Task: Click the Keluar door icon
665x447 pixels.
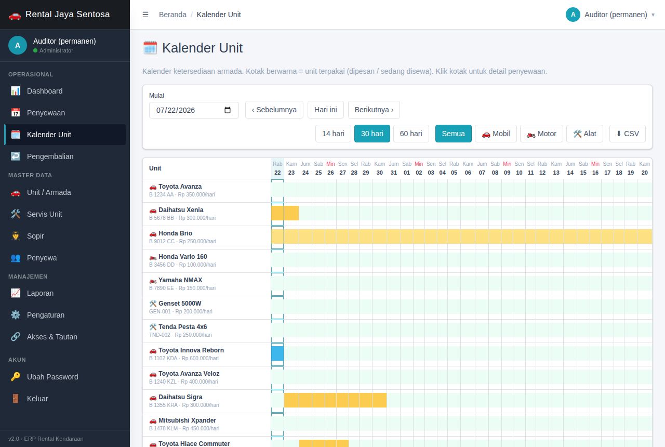Action: coord(16,399)
